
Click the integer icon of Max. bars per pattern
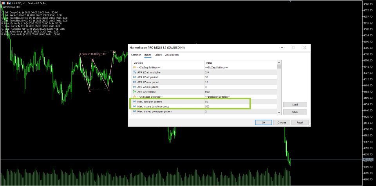(x=134, y=102)
